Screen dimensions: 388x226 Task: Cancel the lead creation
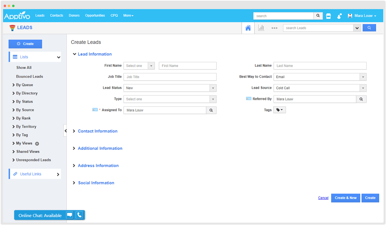coord(323,198)
